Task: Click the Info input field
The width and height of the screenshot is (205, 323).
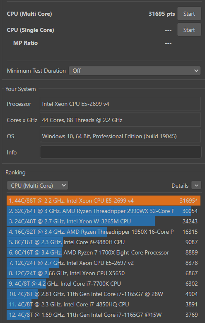Action: point(121,152)
